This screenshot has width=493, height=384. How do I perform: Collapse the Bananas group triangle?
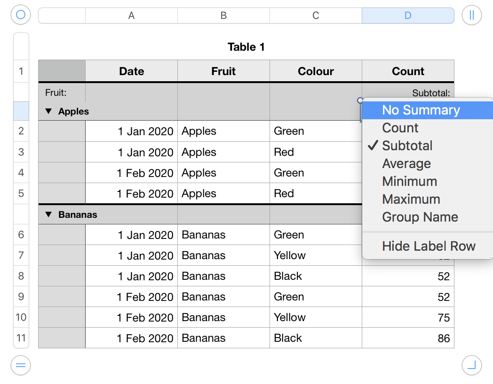coord(48,215)
